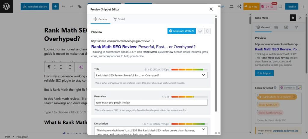Remove the 'Rank Math SEO review' keyword
The width and height of the screenshot is (308, 139).
(x=257, y=95)
